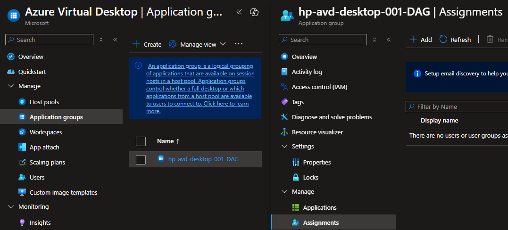This screenshot has width=508, height=230.
Task: Open Access control (IAM) page
Action: point(319,87)
